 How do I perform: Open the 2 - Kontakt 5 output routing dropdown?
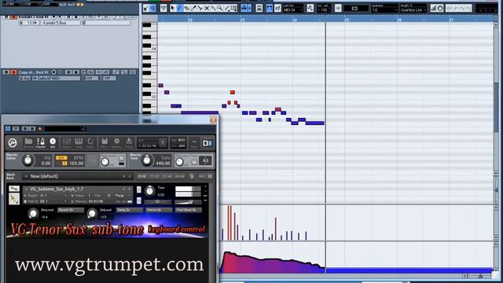56,23
